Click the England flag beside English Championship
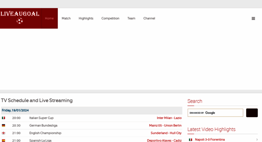 tap(4, 133)
